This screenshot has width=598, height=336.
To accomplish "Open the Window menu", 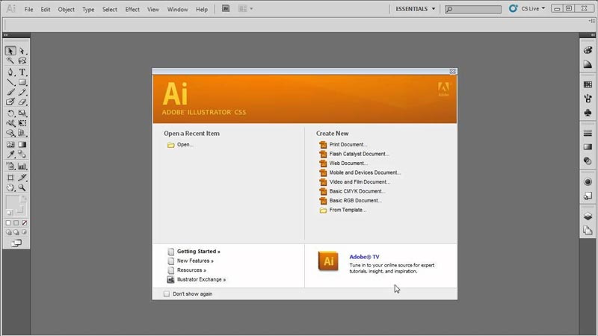I will click(x=177, y=9).
